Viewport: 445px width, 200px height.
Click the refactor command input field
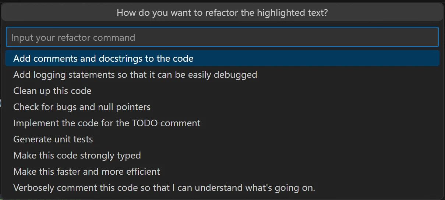click(x=222, y=37)
